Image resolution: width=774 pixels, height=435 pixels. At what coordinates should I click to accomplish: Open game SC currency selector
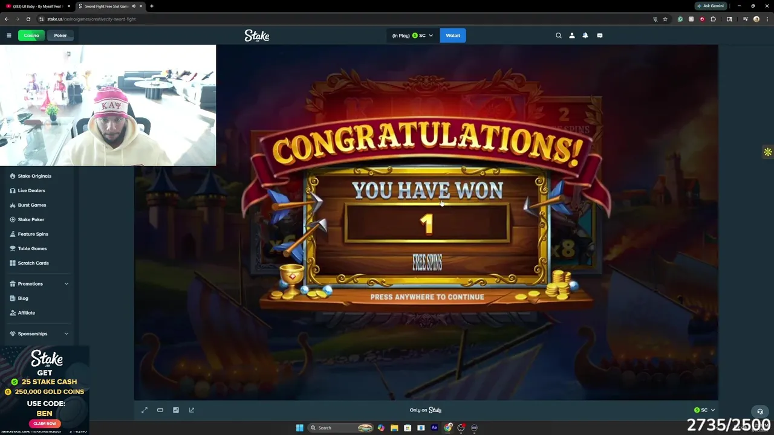(704, 410)
